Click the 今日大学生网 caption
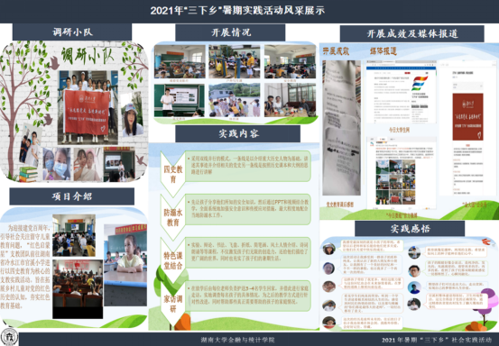 [x=399, y=130]
